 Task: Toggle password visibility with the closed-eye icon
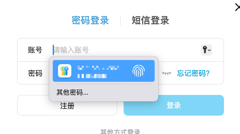pos(167,73)
